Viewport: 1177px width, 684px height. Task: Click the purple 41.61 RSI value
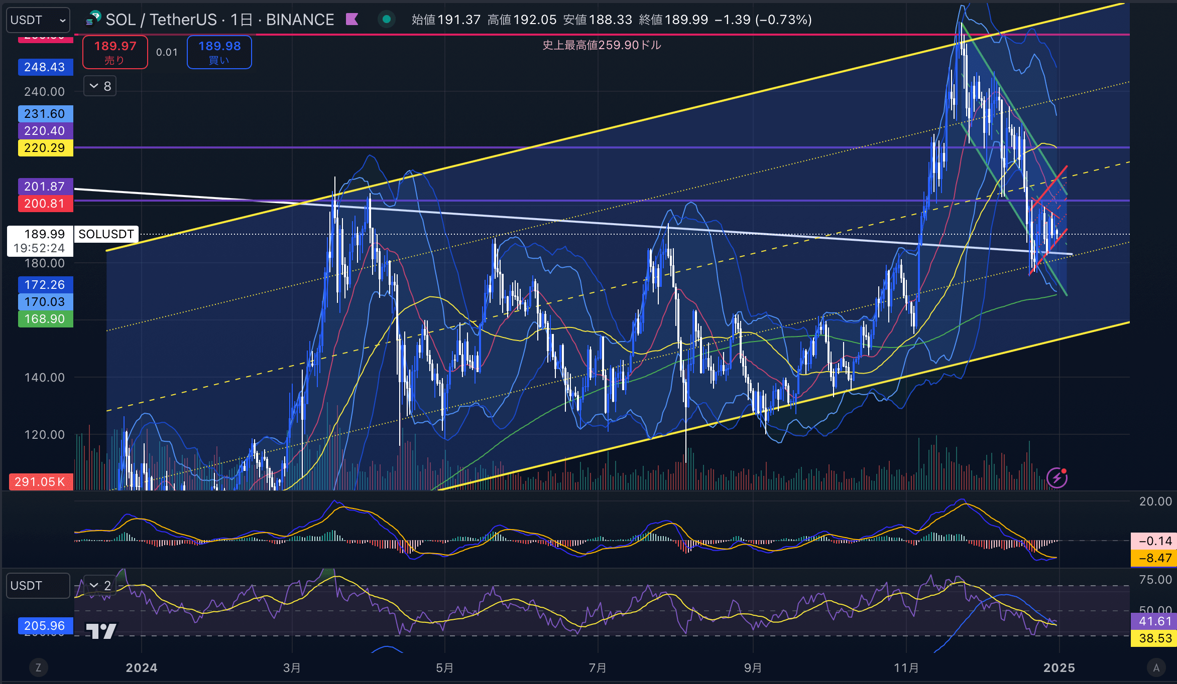pyautogui.click(x=1154, y=621)
